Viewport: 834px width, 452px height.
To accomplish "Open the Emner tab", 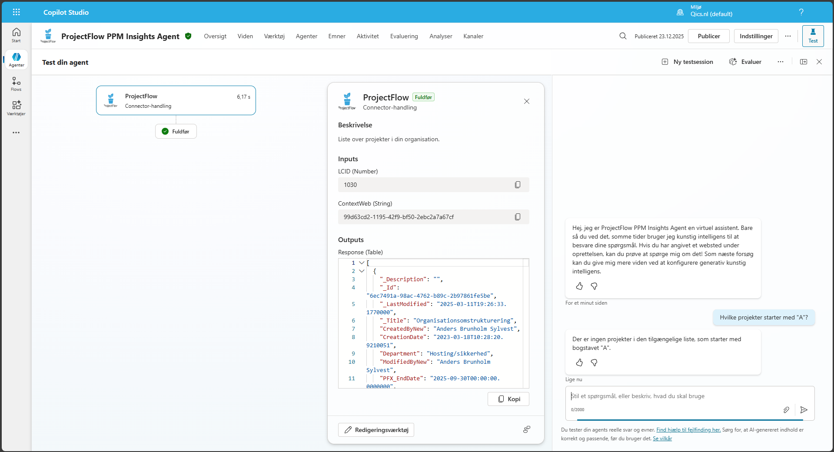I will tap(337, 36).
